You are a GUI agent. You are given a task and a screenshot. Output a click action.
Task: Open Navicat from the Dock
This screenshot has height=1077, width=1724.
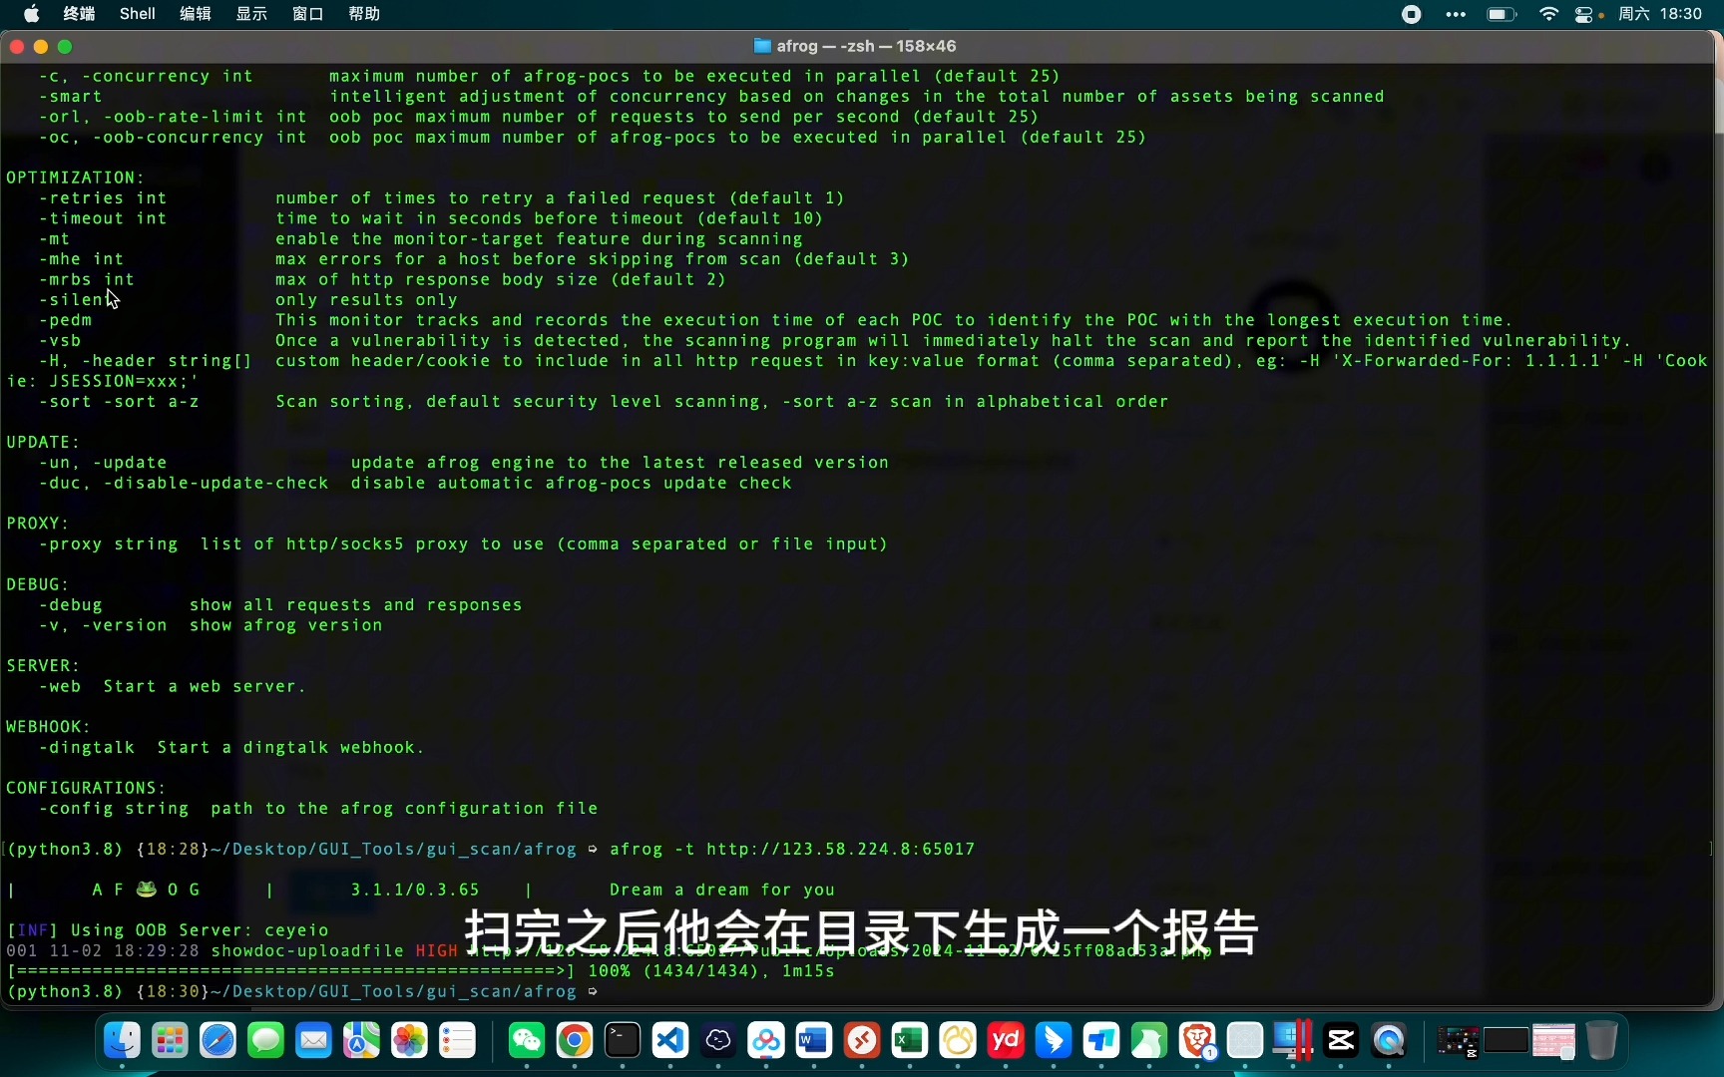point(958,1041)
